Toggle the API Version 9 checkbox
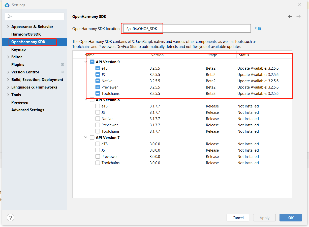309x227 pixels. coord(92,62)
